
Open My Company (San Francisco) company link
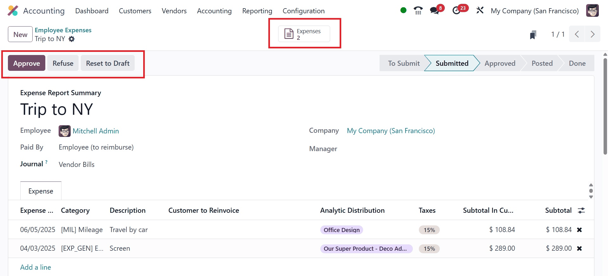(391, 131)
